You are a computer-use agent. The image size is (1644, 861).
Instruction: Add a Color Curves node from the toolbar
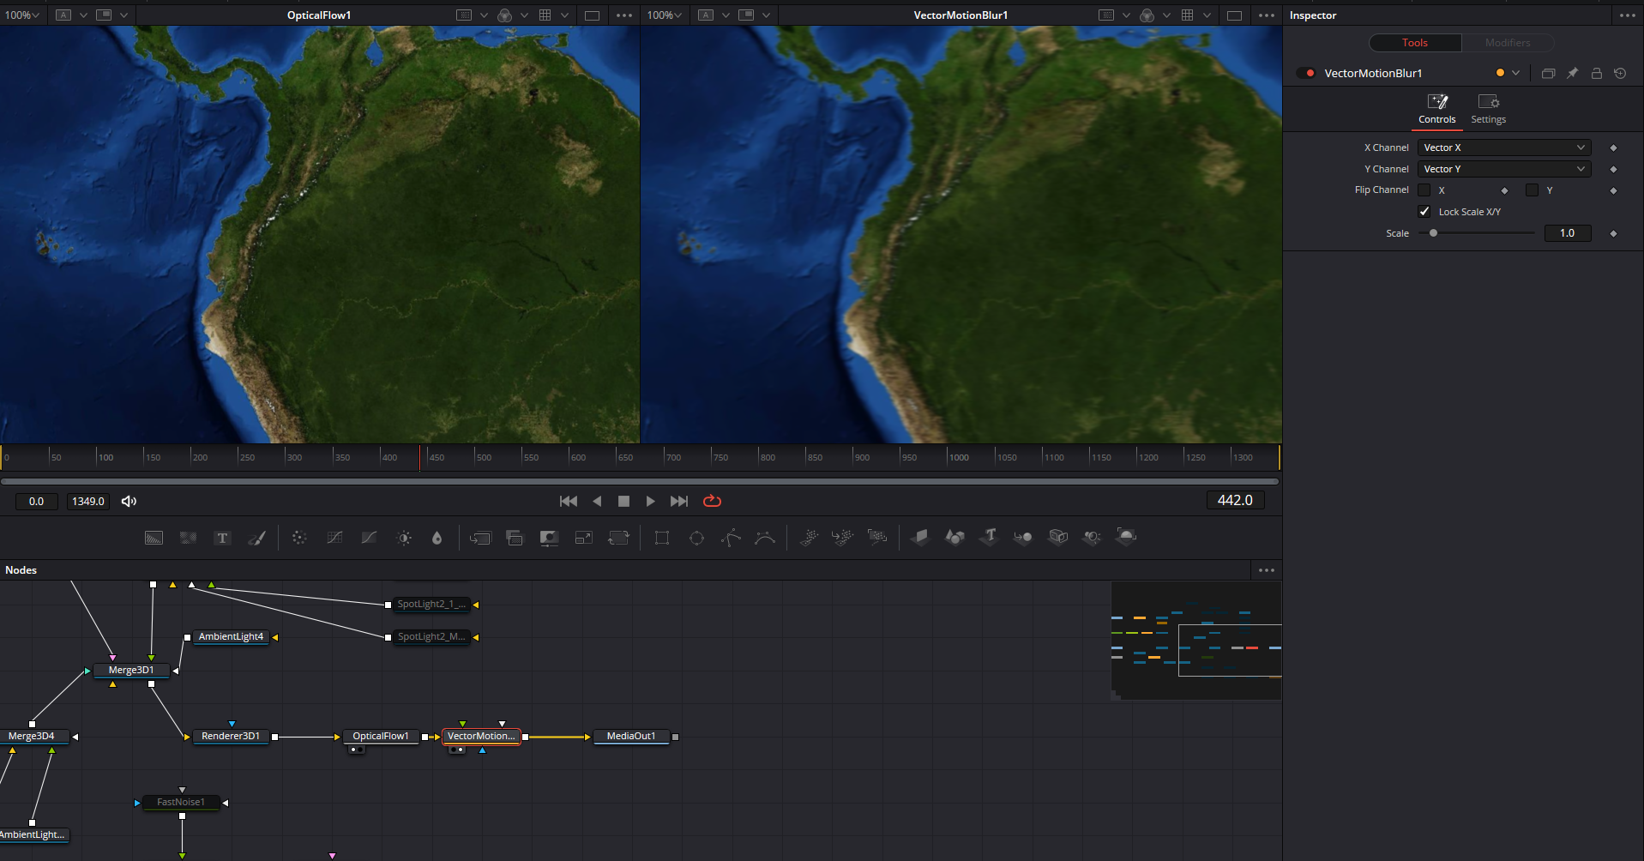tap(334, 538)
